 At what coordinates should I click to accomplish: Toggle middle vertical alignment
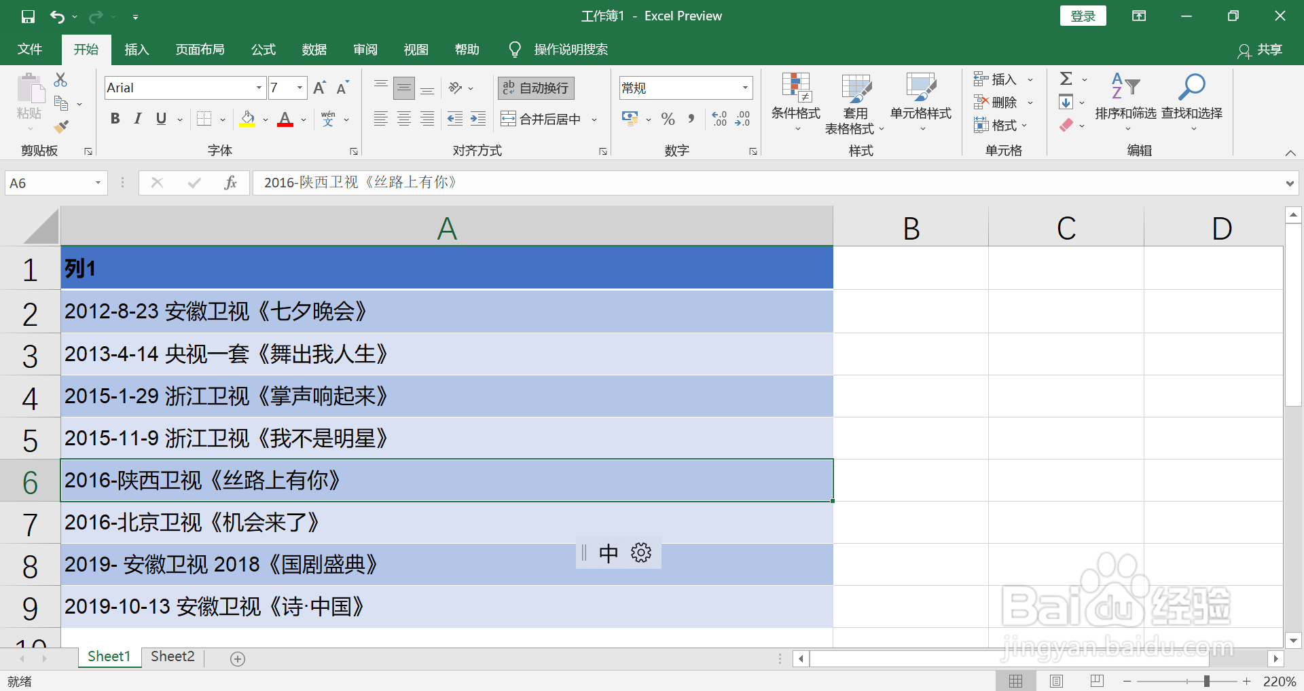pos(404,88)
